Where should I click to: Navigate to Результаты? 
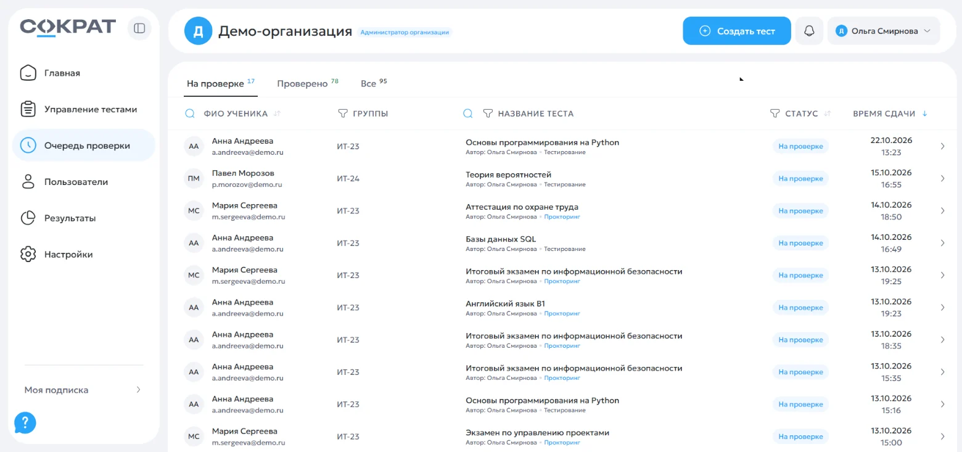83,218
